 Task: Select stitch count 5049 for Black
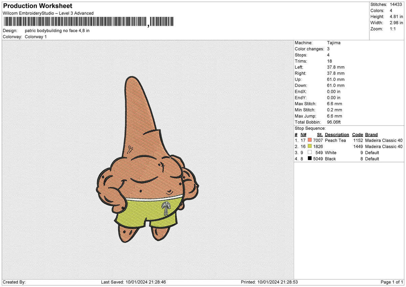318,159
